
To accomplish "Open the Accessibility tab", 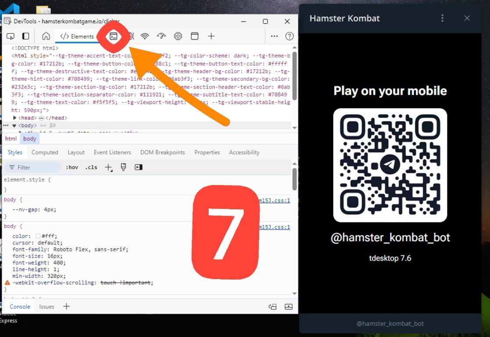I will 244,152.
